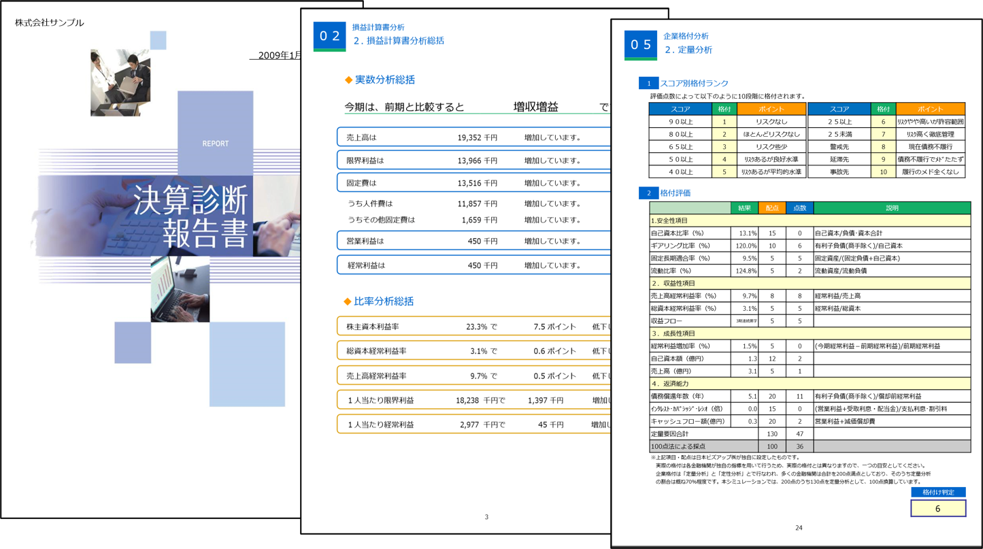This screenshot has height=549, width=983.
Task: Click the orange diamond beside 実数分析総括
Action: [x=348, y=80]
